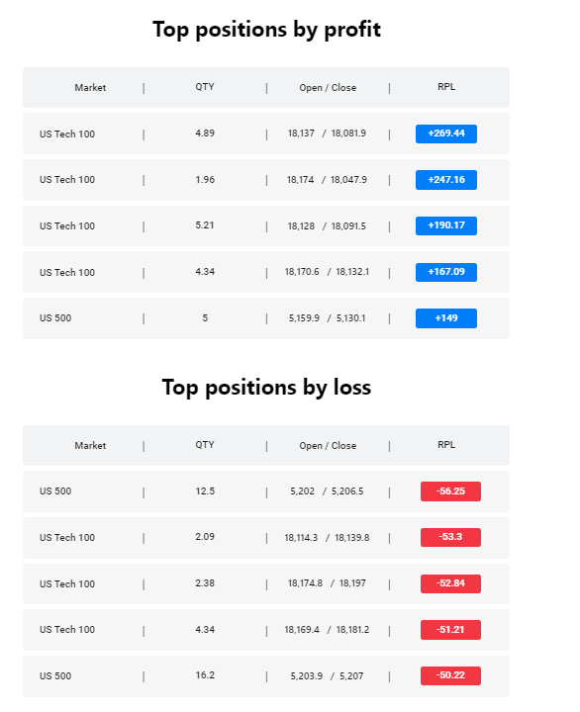Click the 18,174 / 18,047.9 price cell
Image resolution: width=580 pixels, height=712 pixels.
pyautogui.click(x=327, y=180)
